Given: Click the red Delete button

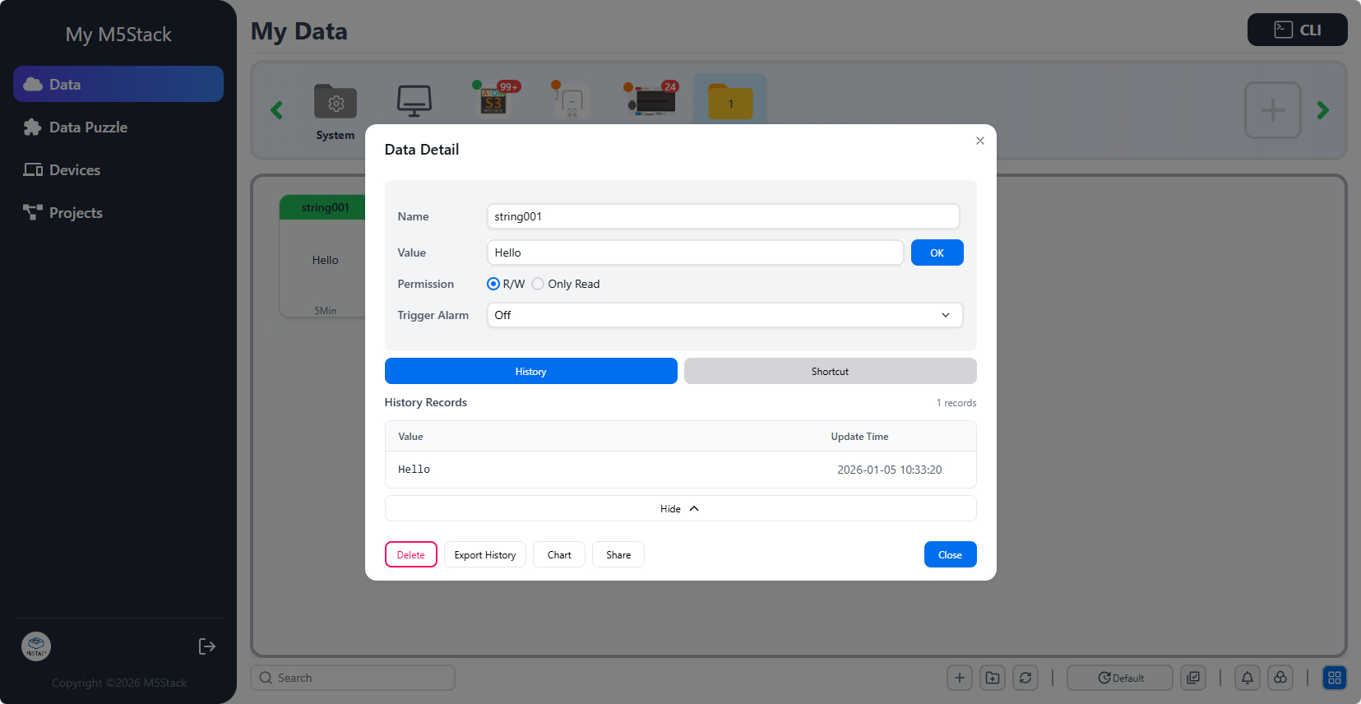Looking at the screenshot, I should point(410,554).
